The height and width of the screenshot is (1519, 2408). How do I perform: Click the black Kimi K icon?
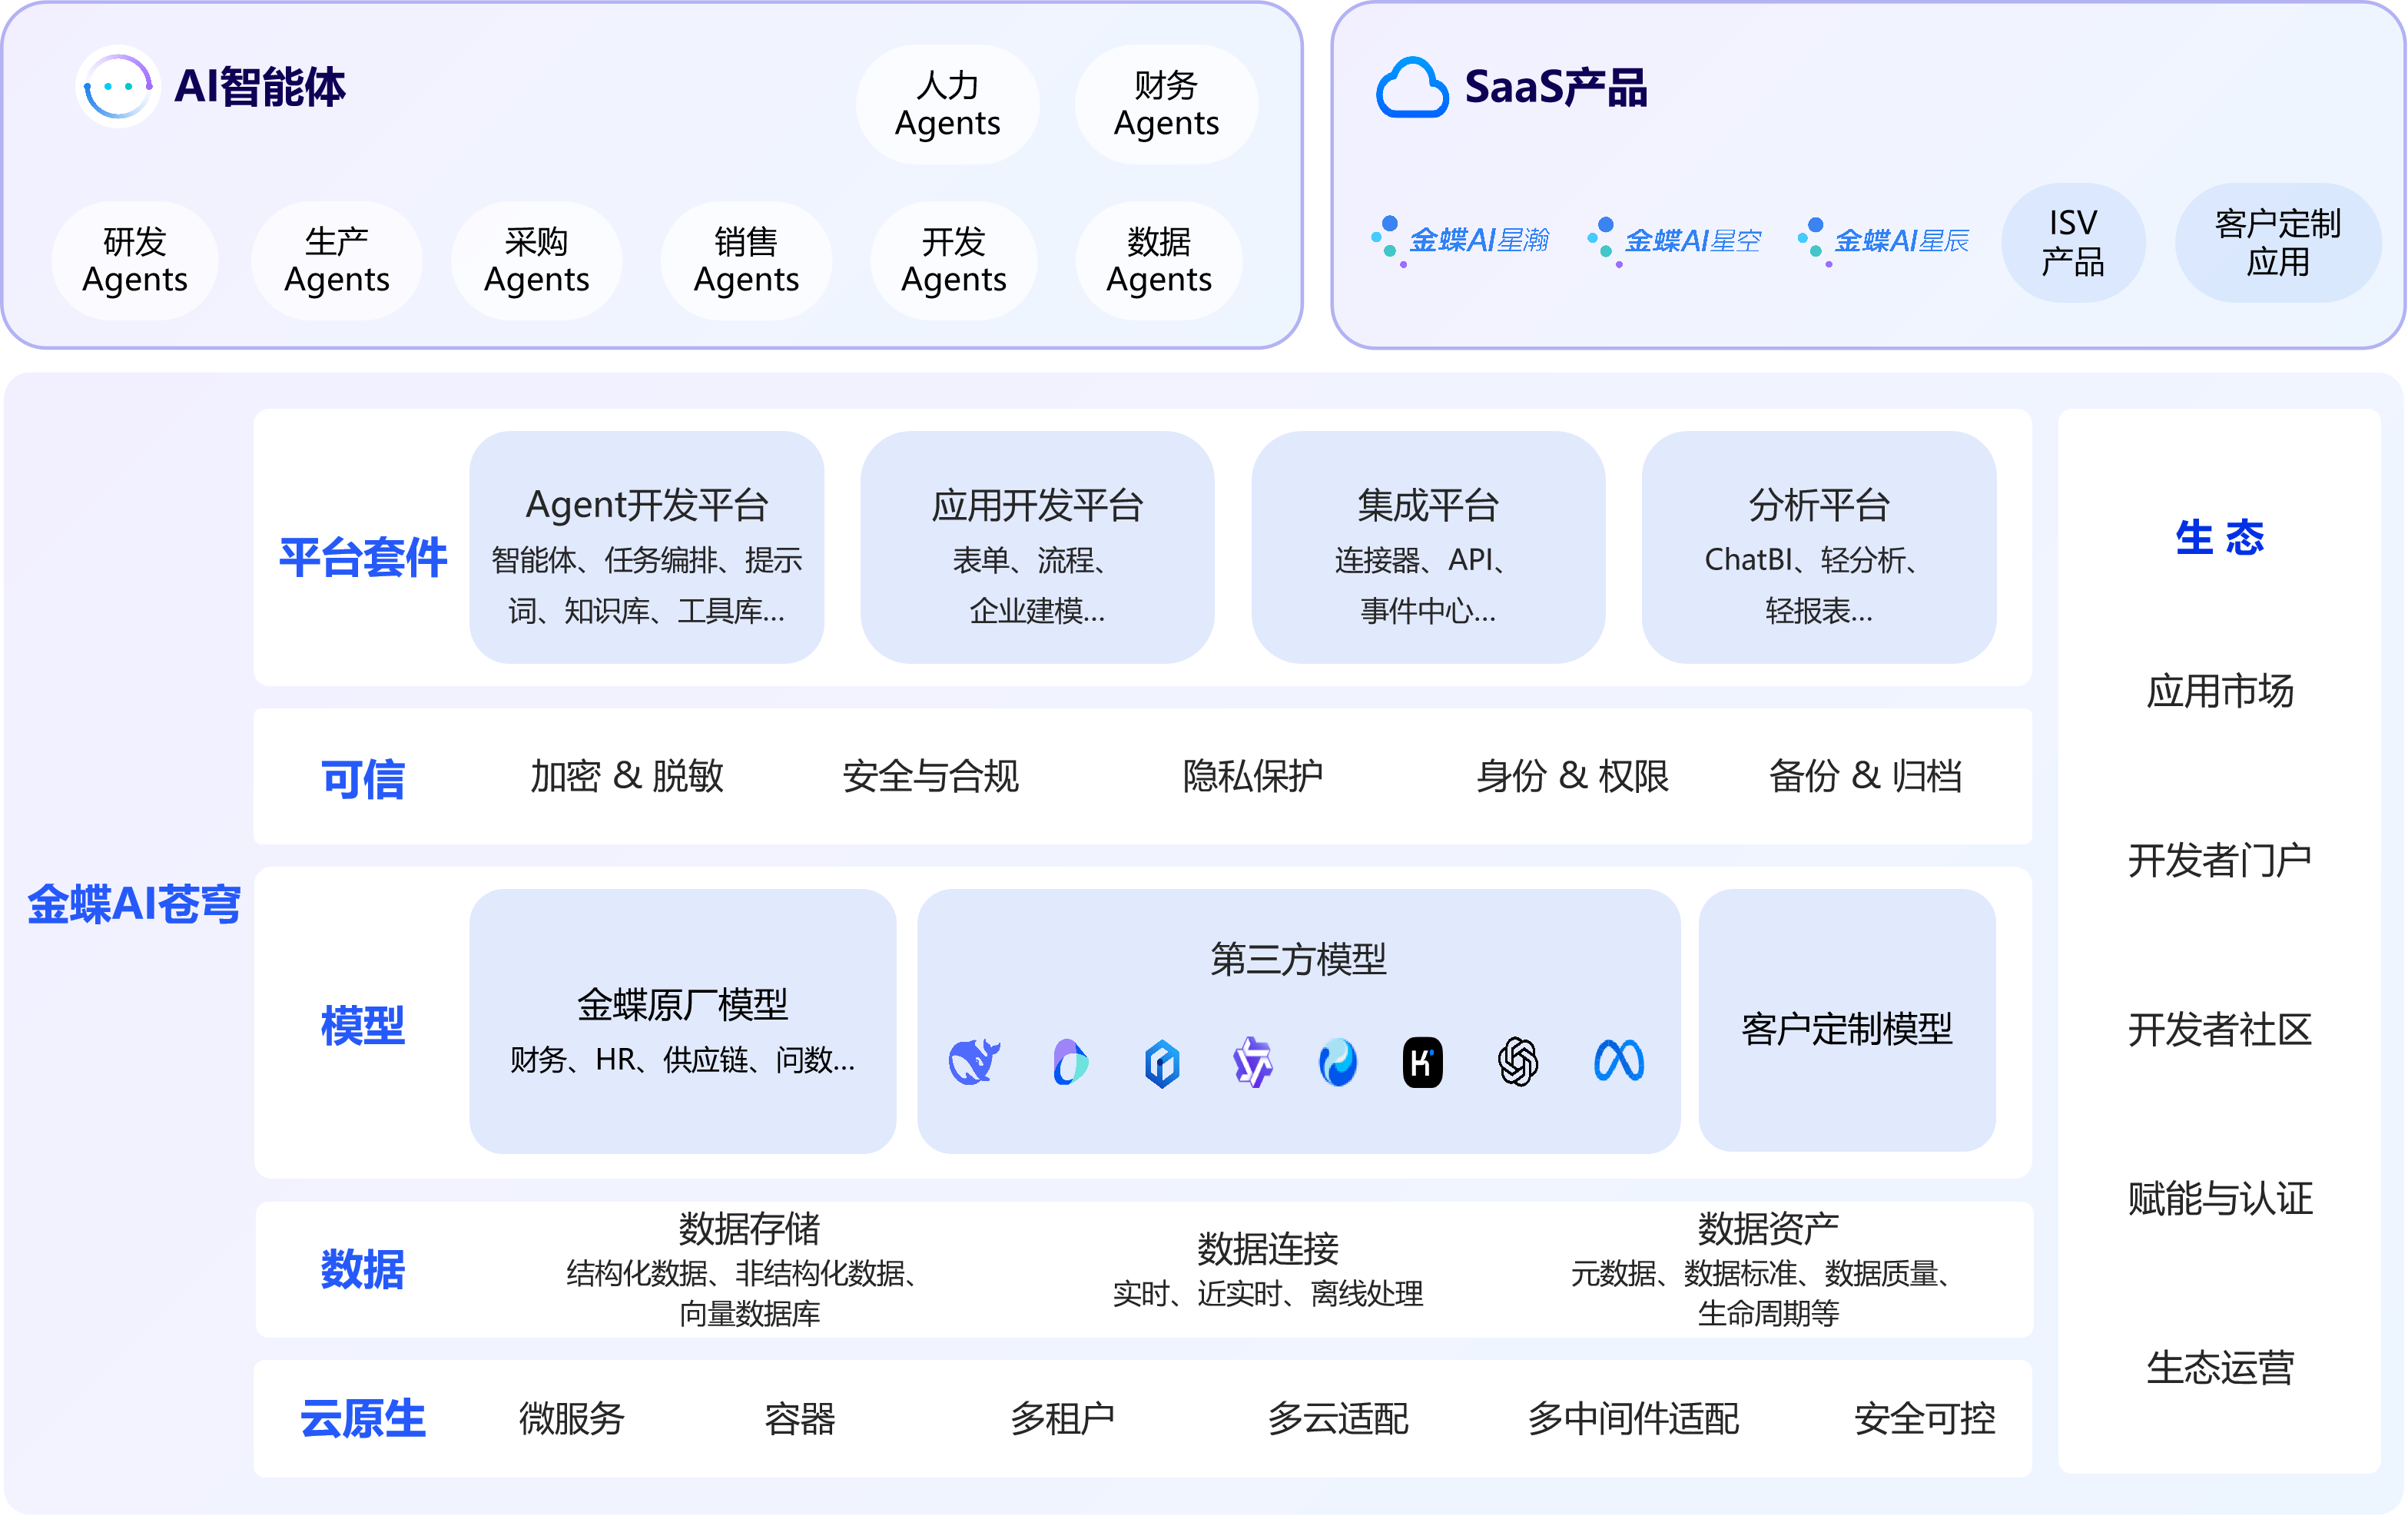1422,1062
